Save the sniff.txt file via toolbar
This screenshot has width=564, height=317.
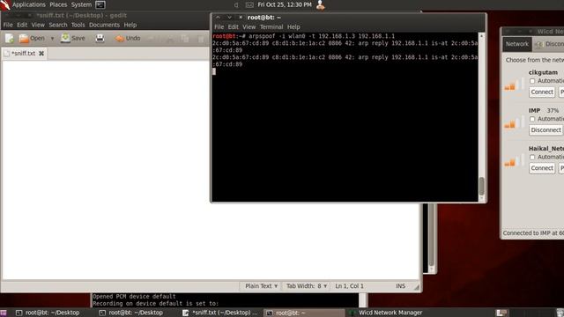click(x=73, y=38)
